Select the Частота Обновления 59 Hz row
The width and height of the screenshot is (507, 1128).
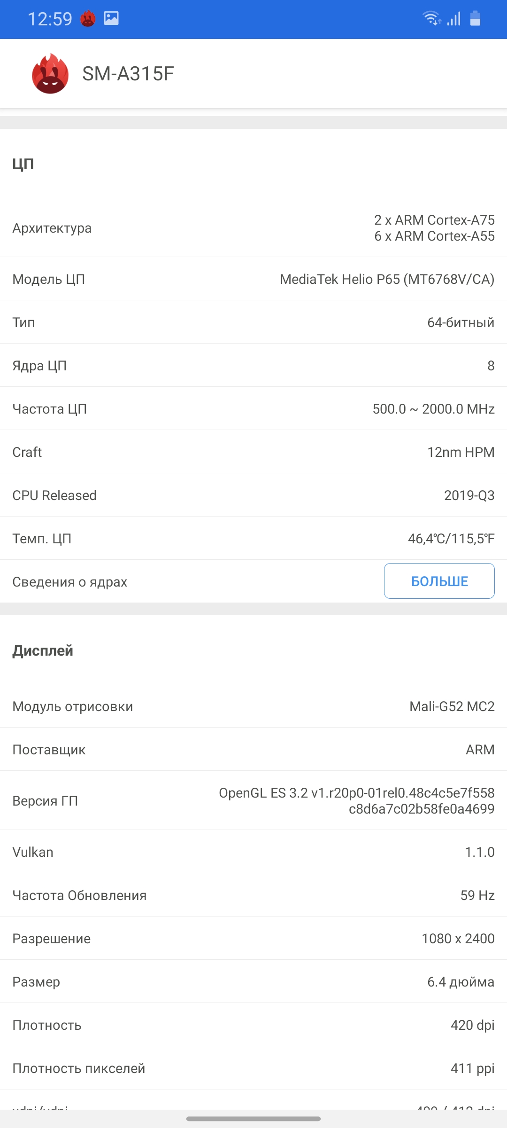(253, 895)
